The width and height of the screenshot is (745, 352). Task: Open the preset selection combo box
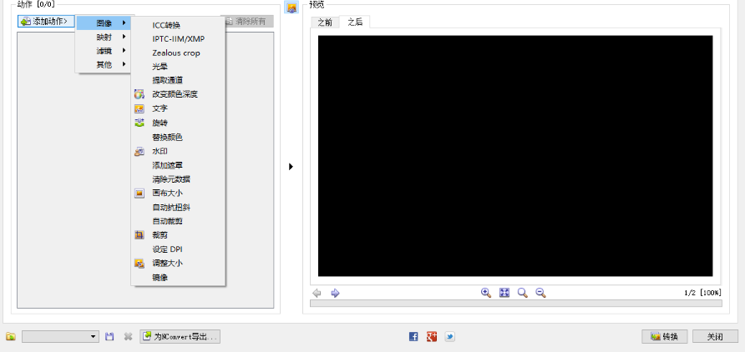(60, 336)
